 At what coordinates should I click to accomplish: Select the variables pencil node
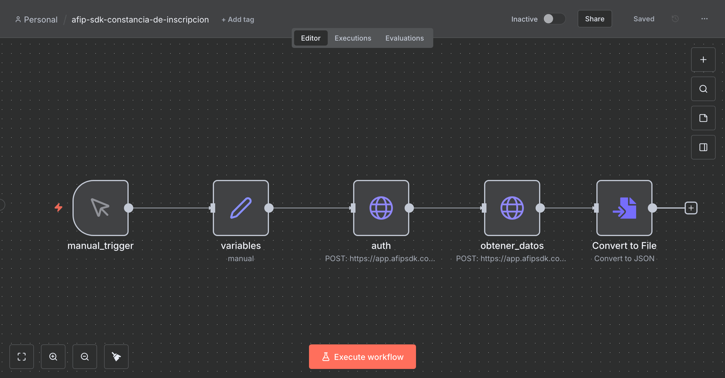coord(241,208)
